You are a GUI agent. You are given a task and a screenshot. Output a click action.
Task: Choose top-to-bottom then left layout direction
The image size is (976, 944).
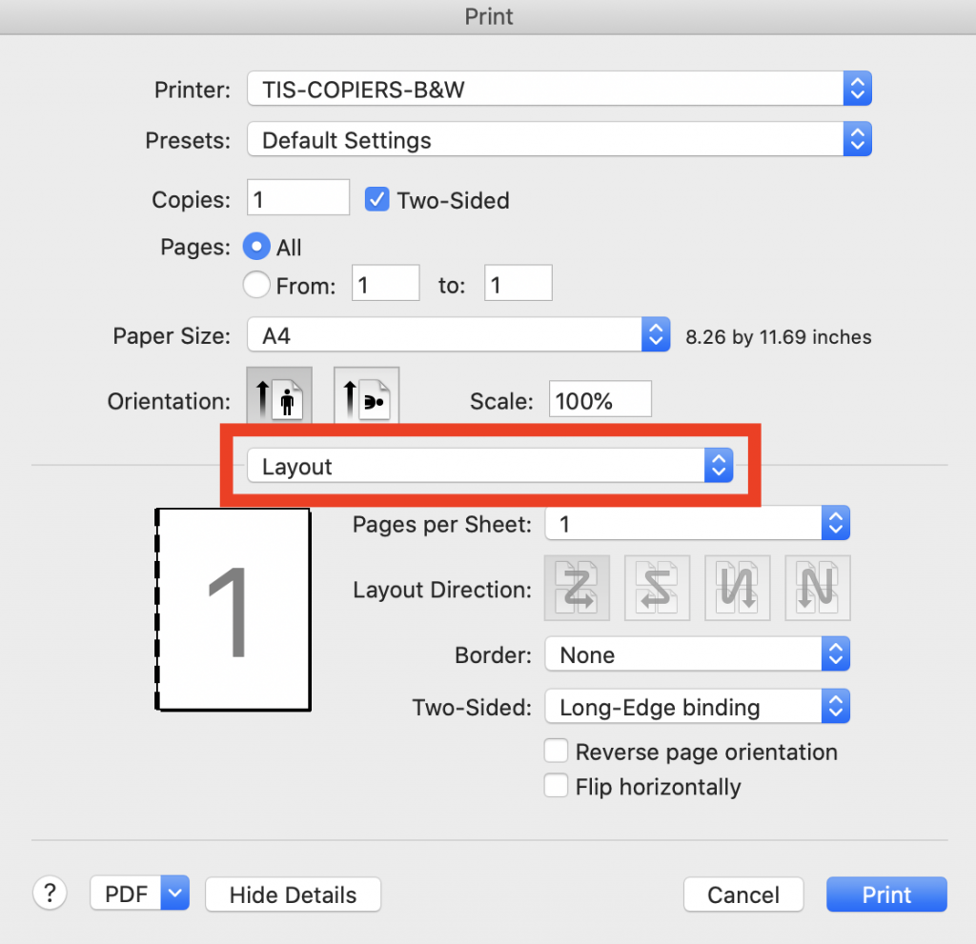pos(818,589)
